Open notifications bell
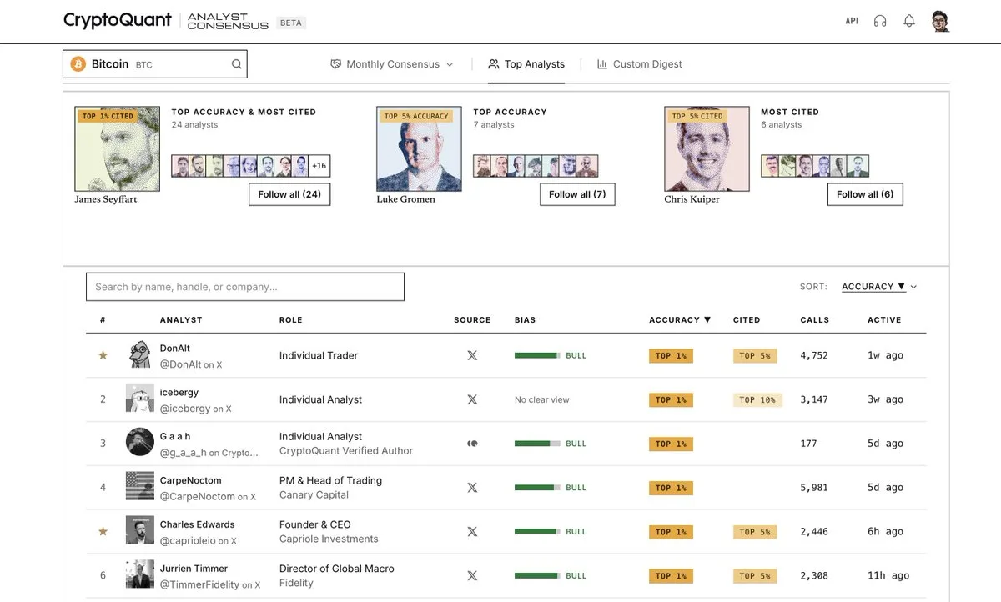Image resolution: width=1001 pixels, height=602 pixels. (x=909, y=21)
